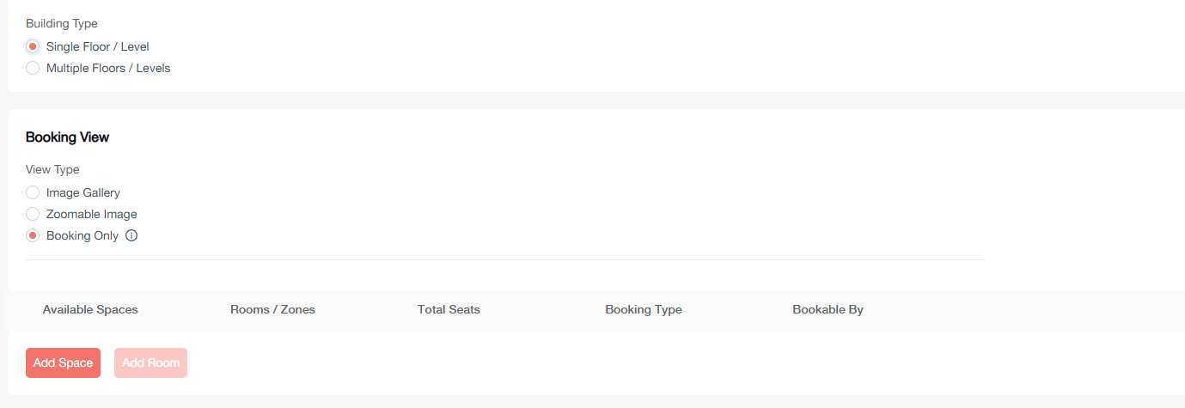Click the Building Type field label
1185x408 pixels.
tap(62, 23)
